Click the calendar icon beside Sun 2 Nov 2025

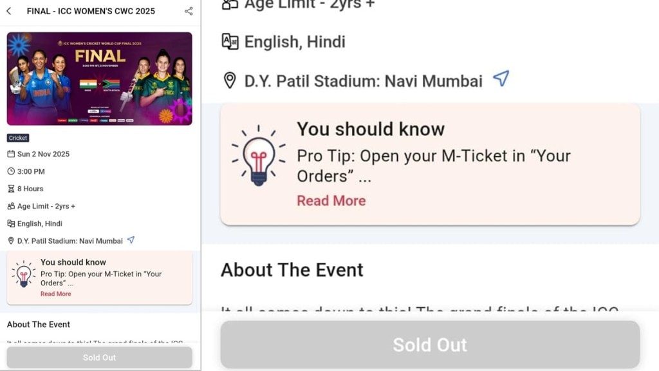10,154
